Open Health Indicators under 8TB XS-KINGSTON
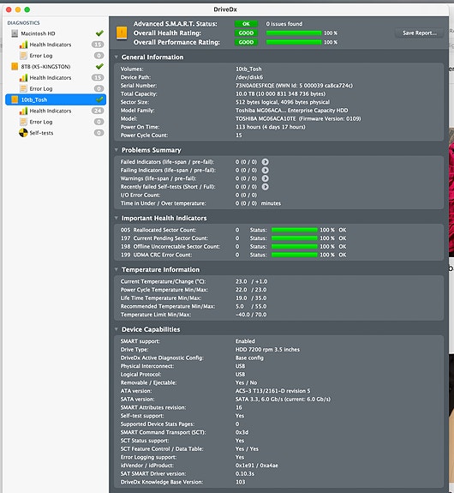The image size is (454, 493). coord(51,78)
